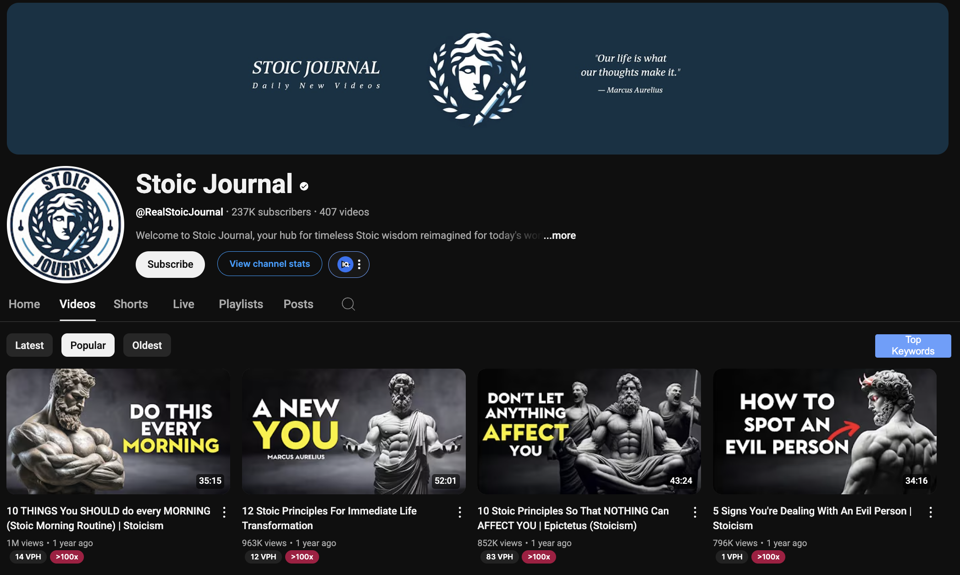Open HOW TO SPOT AN EVIL PERSON thumbnail

tap(825, 431)
